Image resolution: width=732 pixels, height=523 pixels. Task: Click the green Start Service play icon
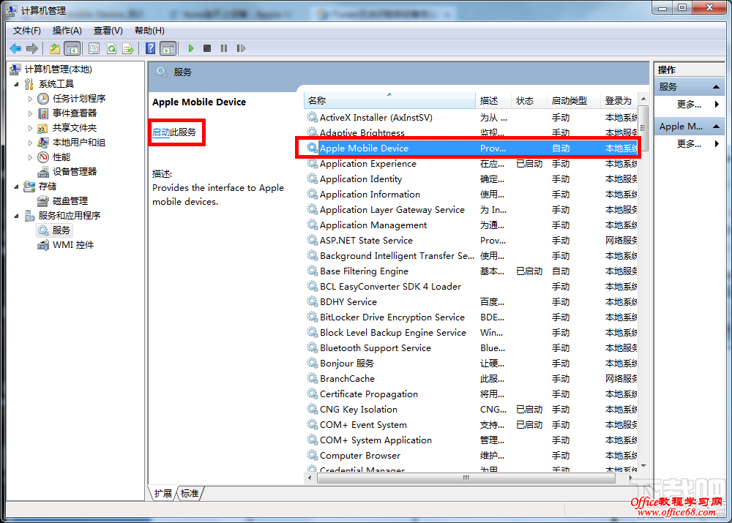190,48
